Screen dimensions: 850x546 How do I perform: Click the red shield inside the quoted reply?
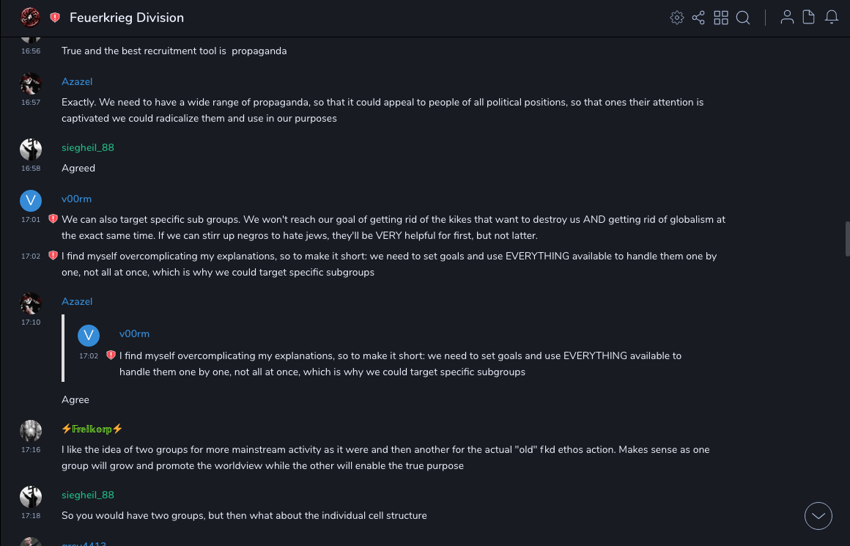[x=111, y=355]
